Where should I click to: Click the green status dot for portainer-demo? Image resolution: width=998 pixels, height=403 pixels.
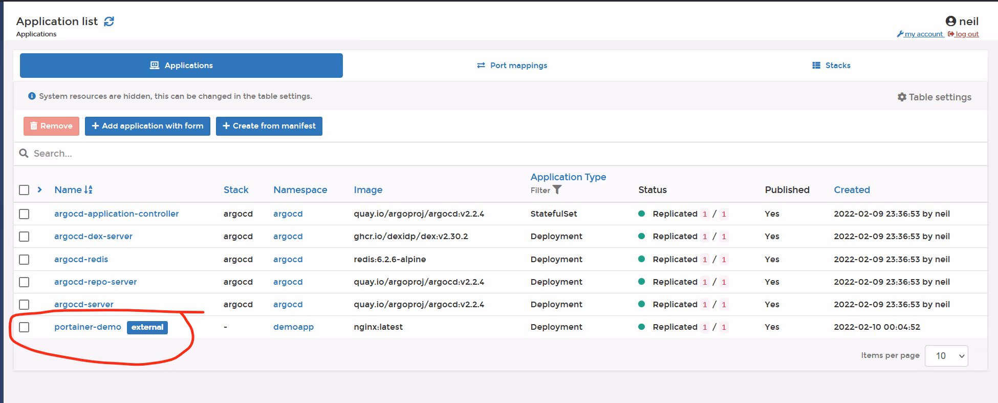tap(641, 327)
